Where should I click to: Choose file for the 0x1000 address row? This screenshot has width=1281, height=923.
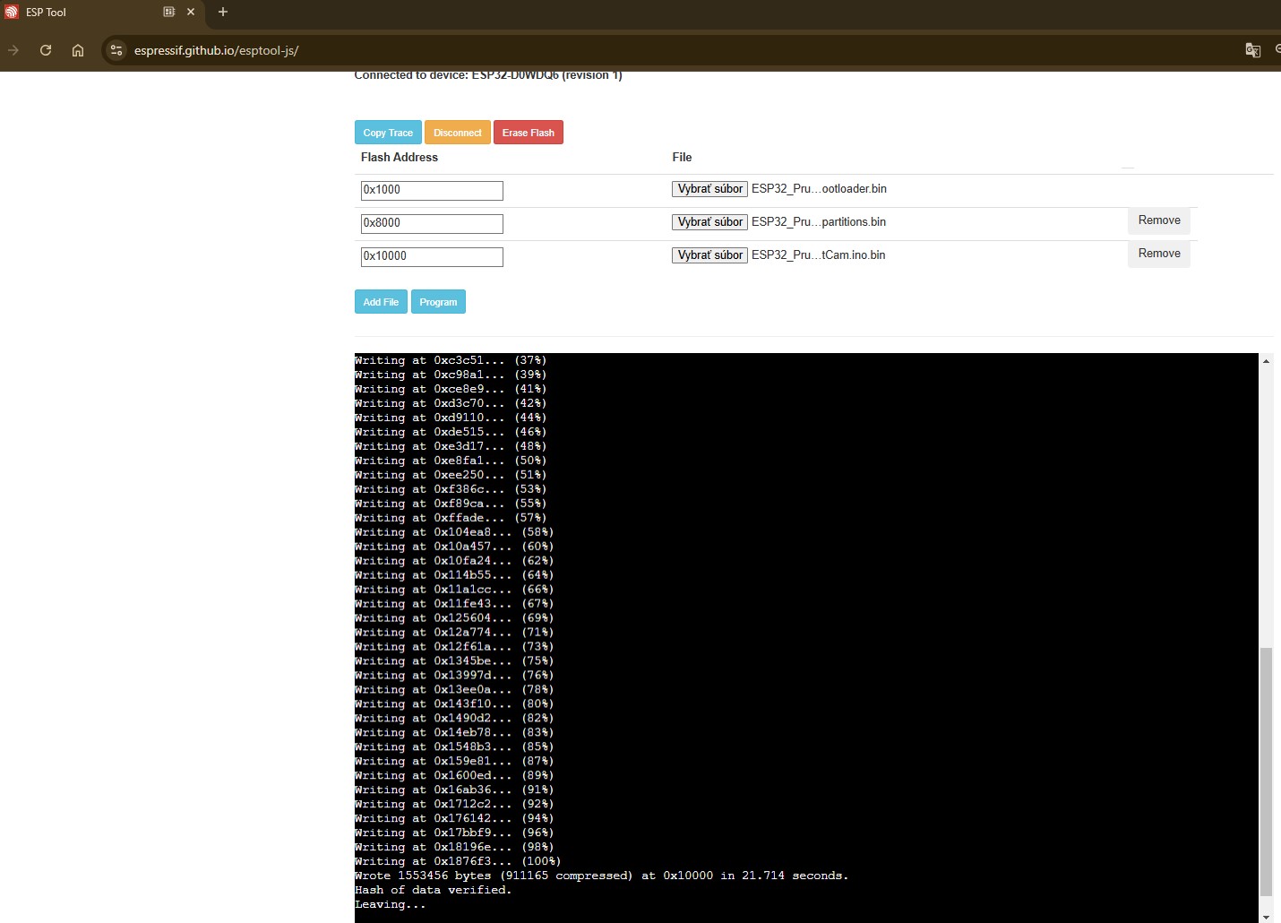709,189
